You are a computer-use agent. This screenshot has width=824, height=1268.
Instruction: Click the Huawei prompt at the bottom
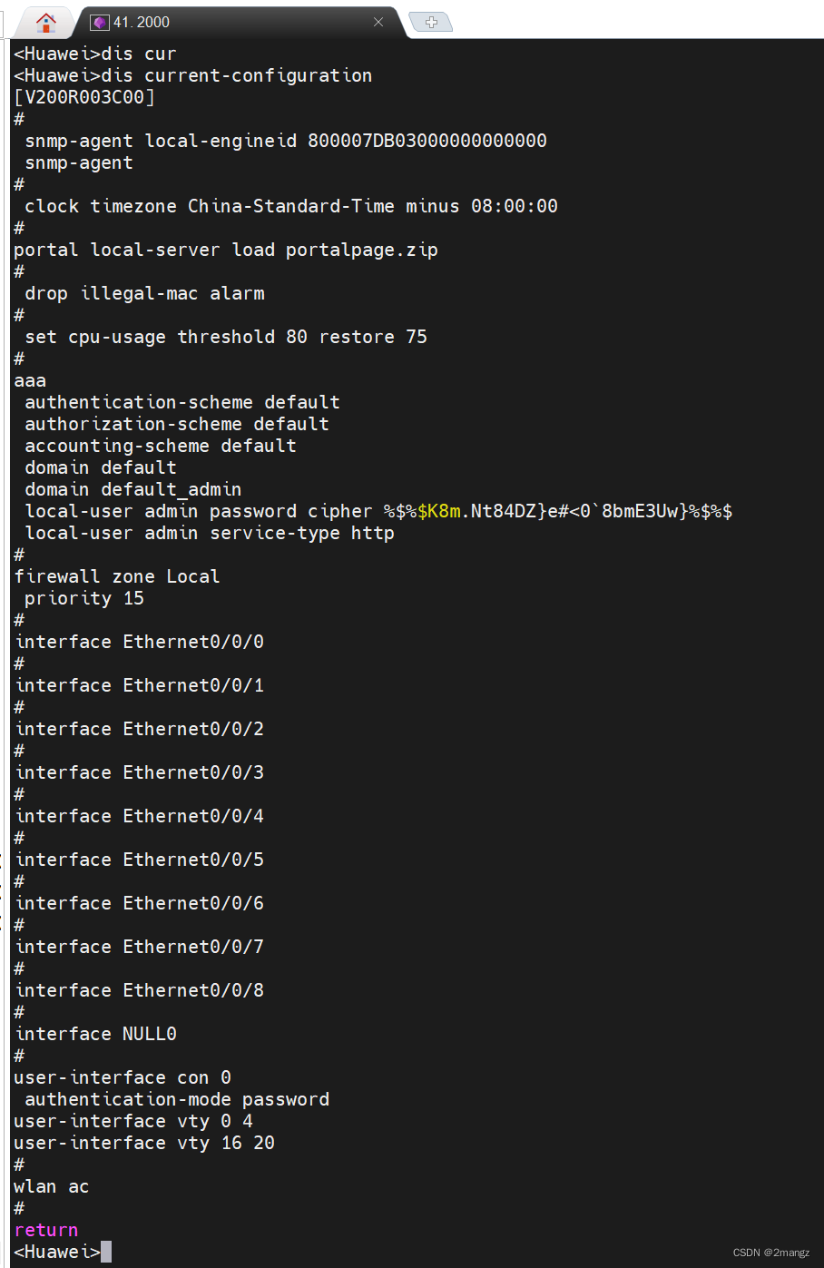[56, 1251]
